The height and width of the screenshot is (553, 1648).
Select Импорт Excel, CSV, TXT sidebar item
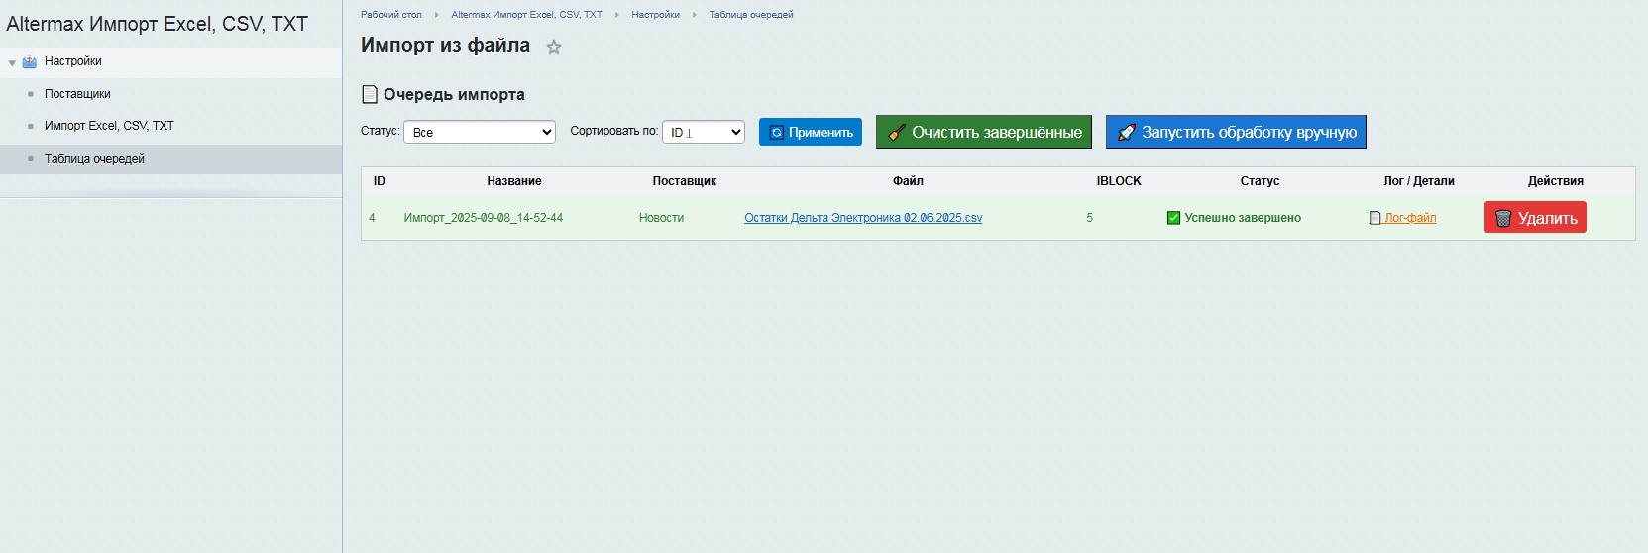(x=109, y=126)
